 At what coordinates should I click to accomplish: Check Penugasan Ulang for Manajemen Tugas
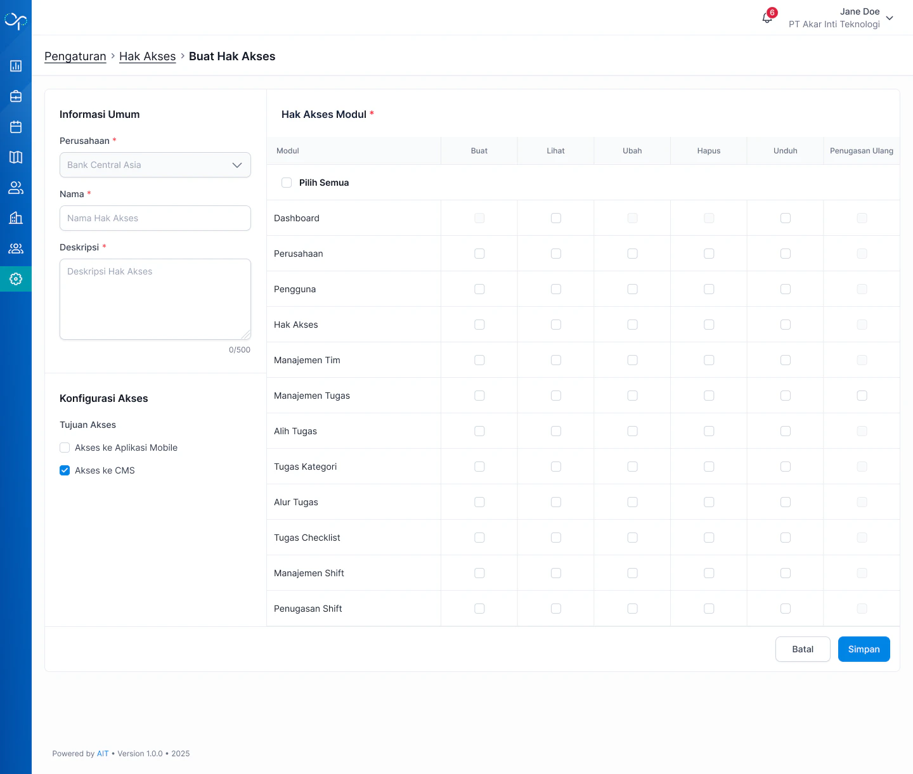tap(862, 396)
